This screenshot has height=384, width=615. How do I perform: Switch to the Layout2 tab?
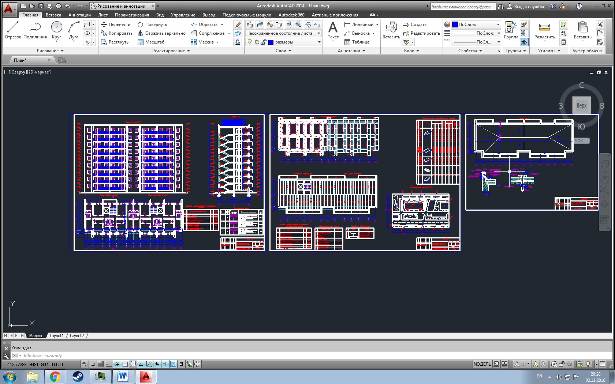77,336
